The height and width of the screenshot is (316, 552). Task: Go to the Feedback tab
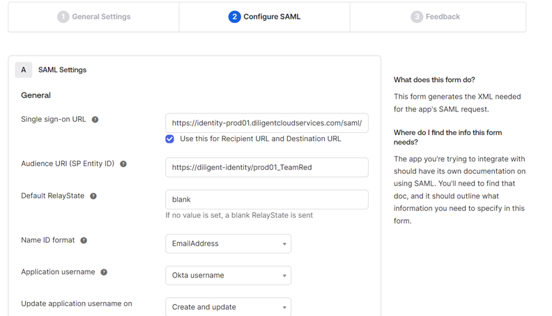coord(443,17)
